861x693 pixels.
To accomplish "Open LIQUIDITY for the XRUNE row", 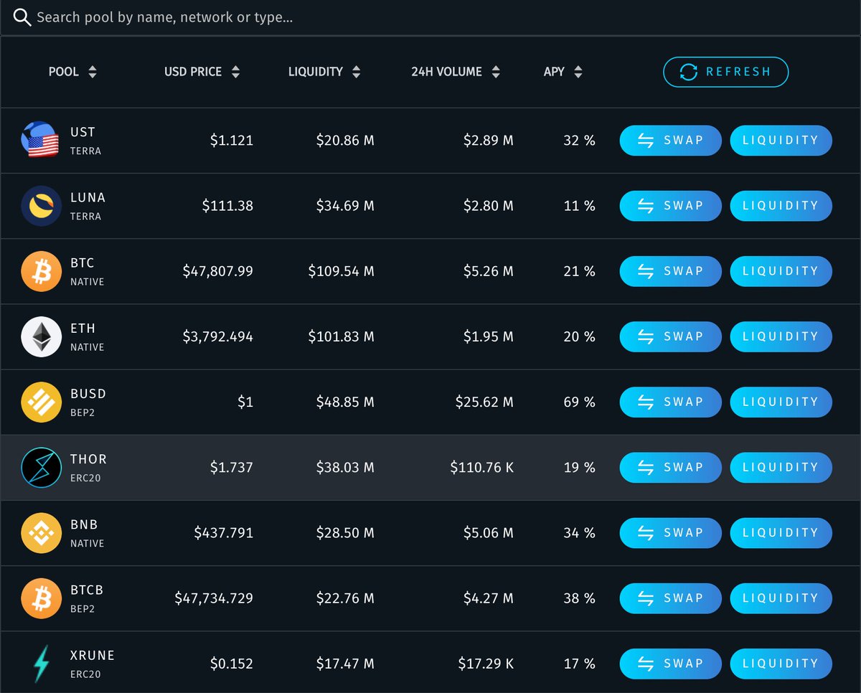I will 781,664.
